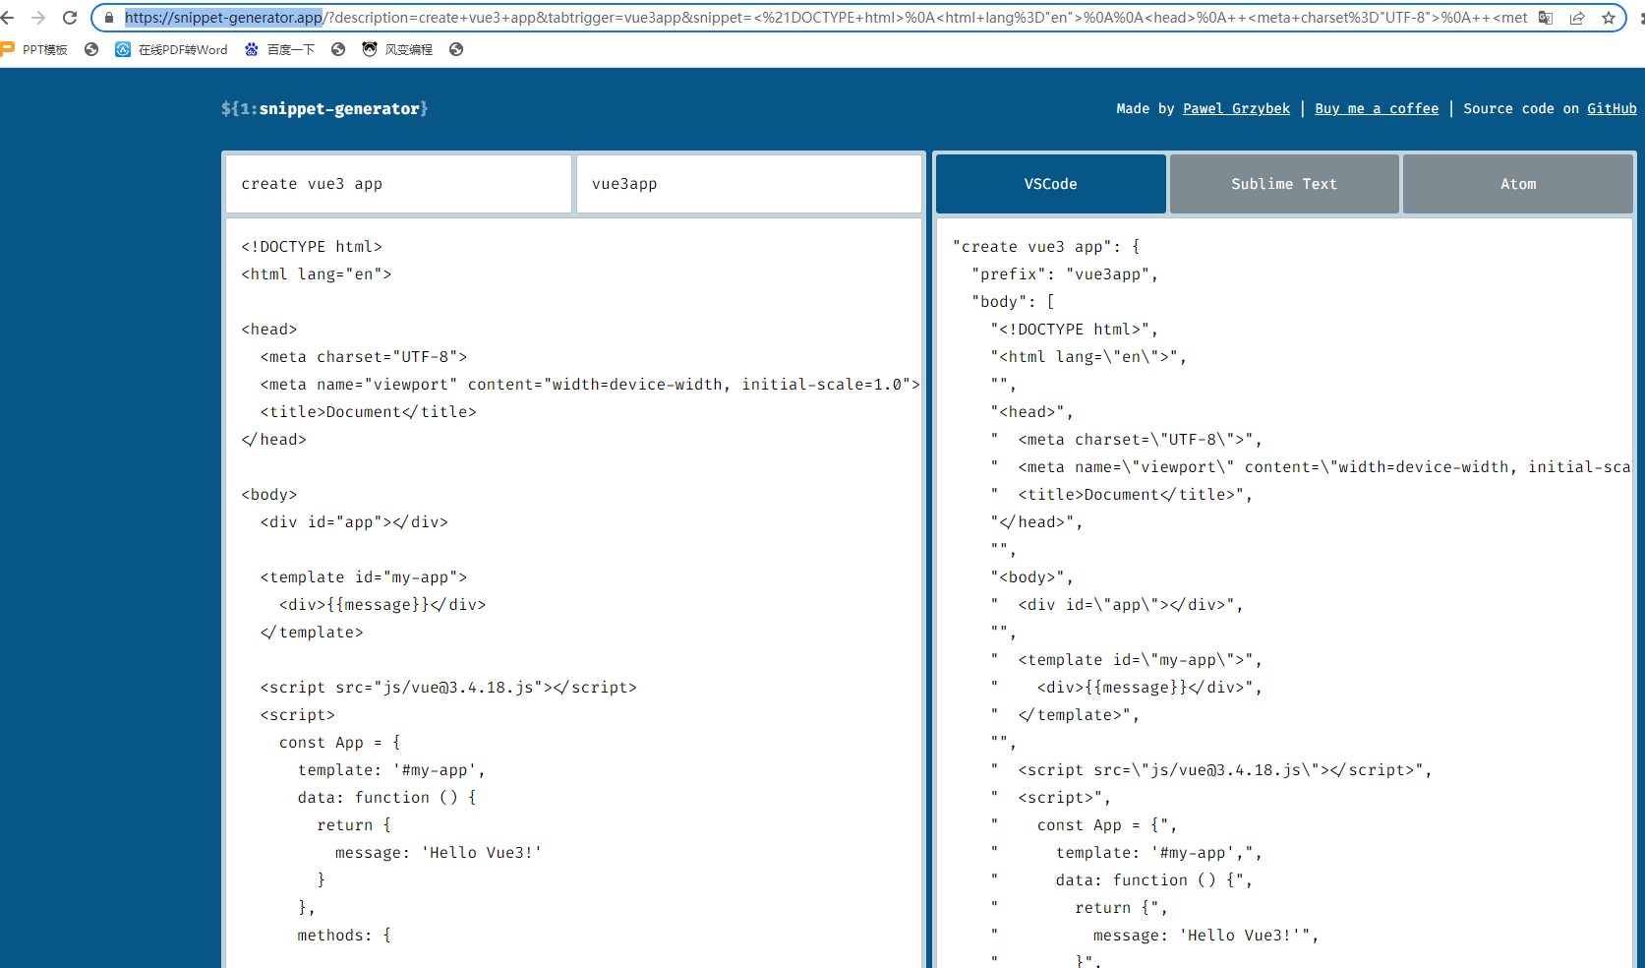Click the "template: '#my-app'," source line
Viewport: 1645px width, 968px height.
[391, 770]
